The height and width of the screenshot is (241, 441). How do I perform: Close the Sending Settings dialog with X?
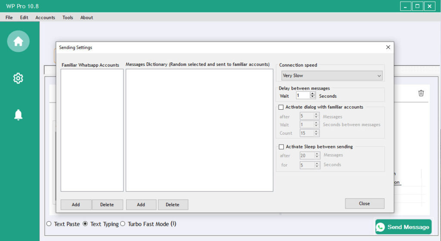pos(388,47)
